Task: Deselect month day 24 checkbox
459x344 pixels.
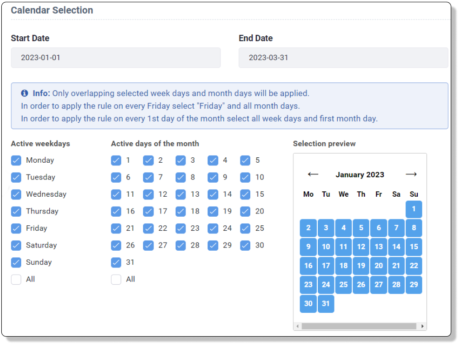Action: coord(213,228)
